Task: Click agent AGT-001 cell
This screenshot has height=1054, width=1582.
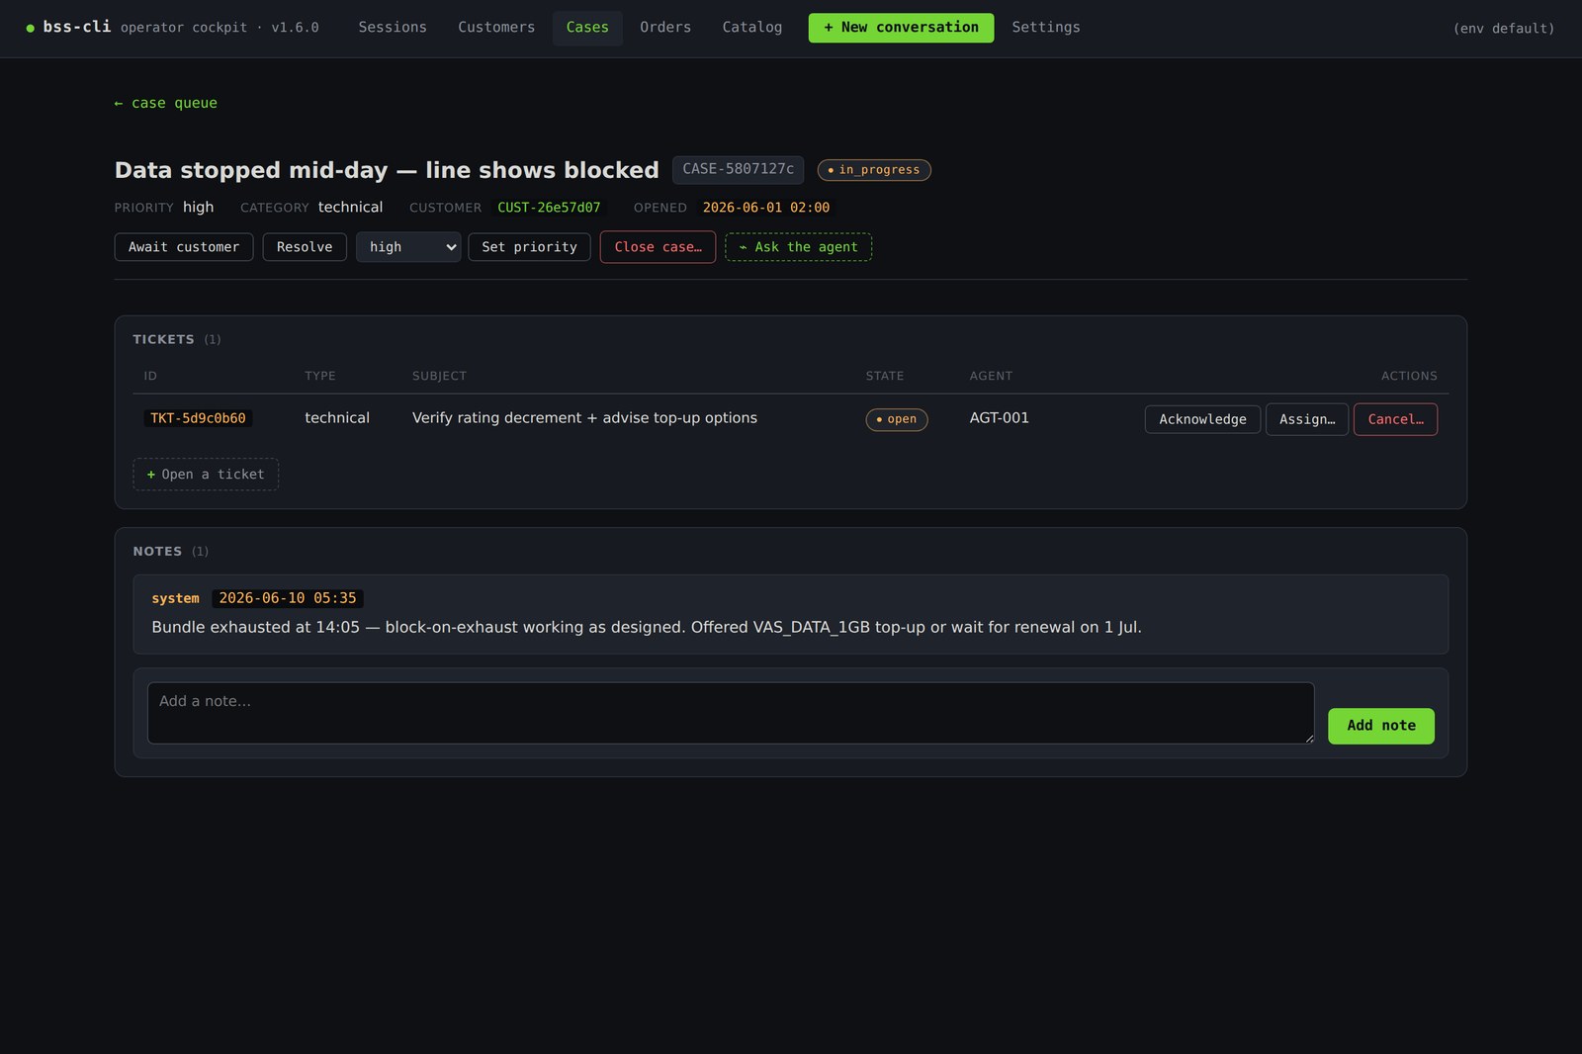Action: point(999,418)
